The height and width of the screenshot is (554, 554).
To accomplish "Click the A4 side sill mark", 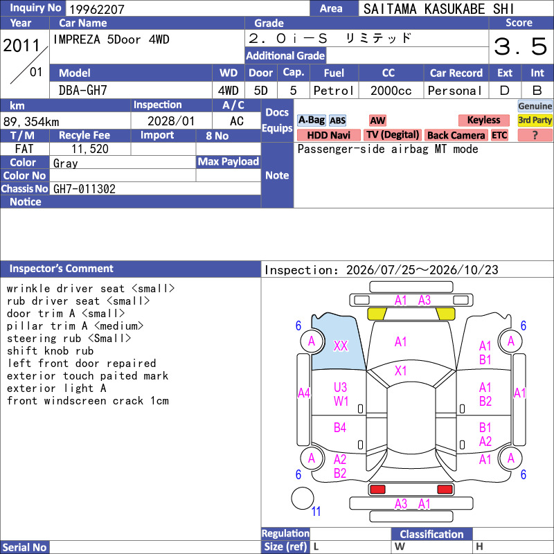I will pos(303,393).
